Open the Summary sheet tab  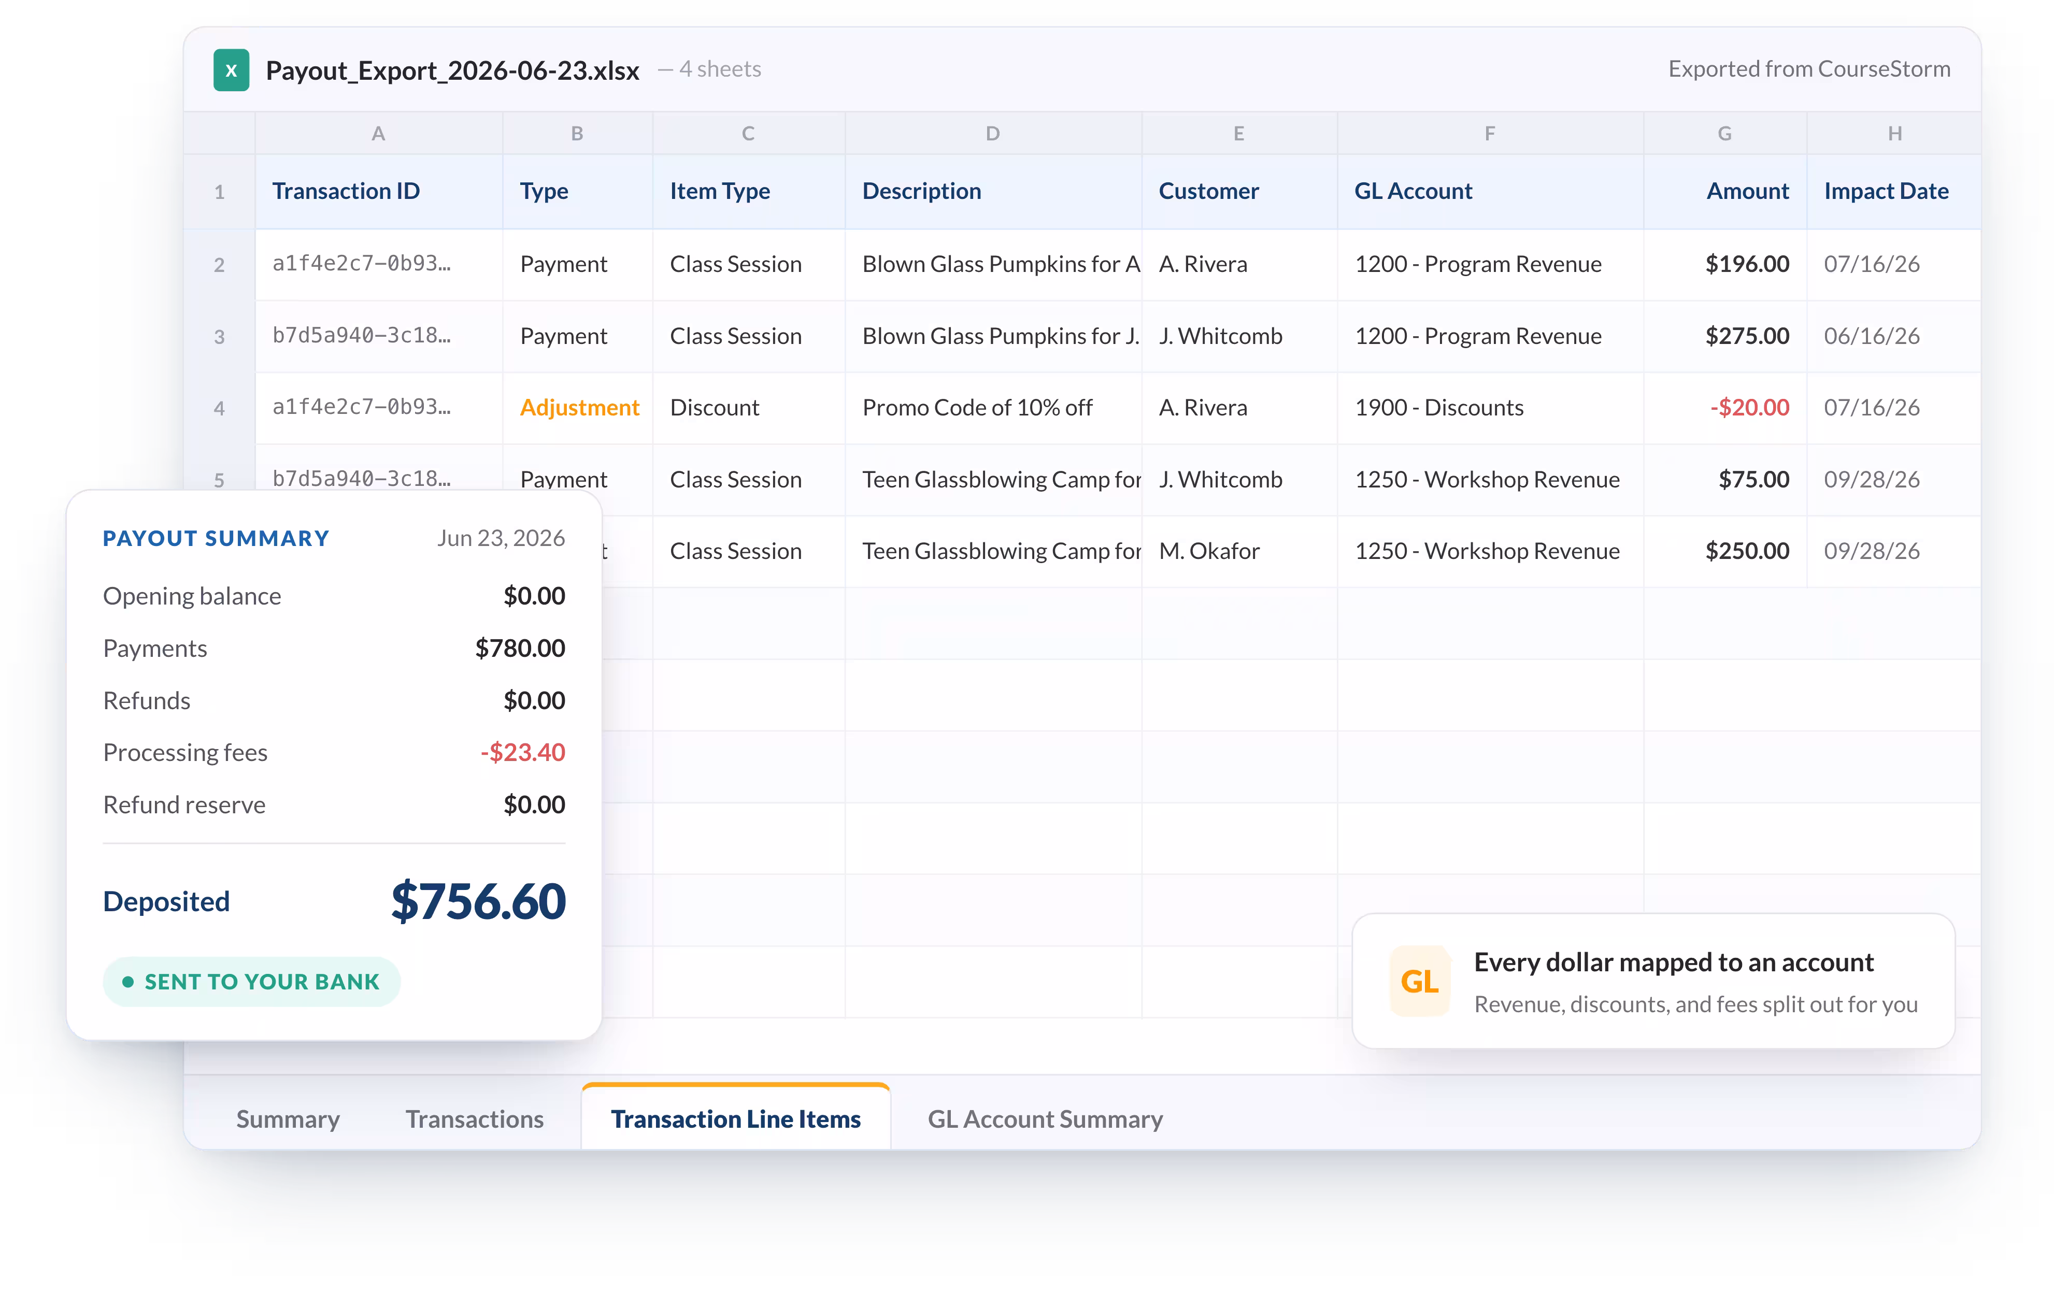[x=288, y=1118]
